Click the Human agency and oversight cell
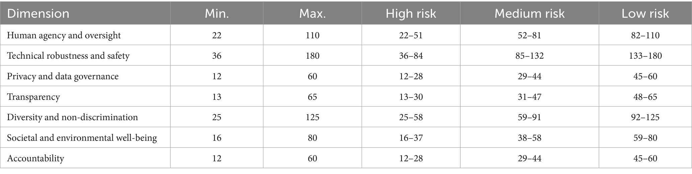 (64, 35)
